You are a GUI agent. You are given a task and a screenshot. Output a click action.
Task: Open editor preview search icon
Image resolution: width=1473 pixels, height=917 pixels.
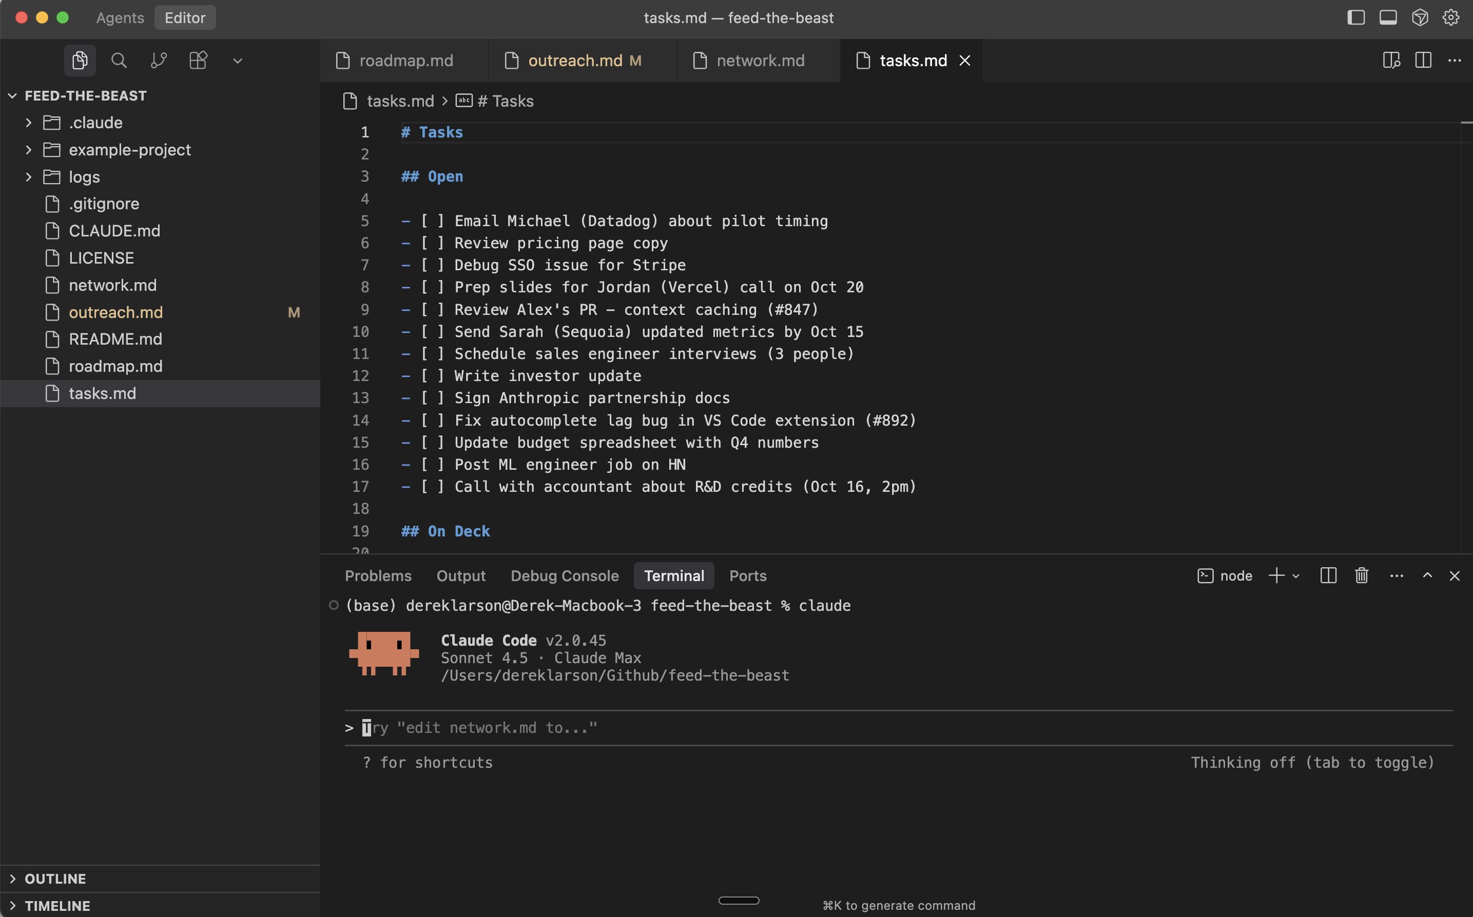point(1391,60)
